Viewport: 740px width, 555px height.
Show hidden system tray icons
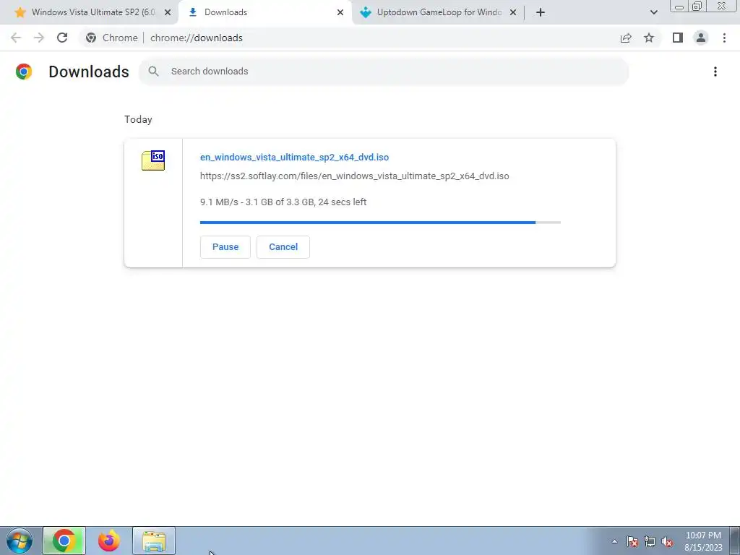tap(614, 541)
